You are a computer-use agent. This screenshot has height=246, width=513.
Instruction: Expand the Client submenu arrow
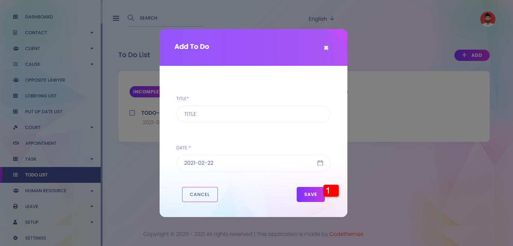point(92,49)
